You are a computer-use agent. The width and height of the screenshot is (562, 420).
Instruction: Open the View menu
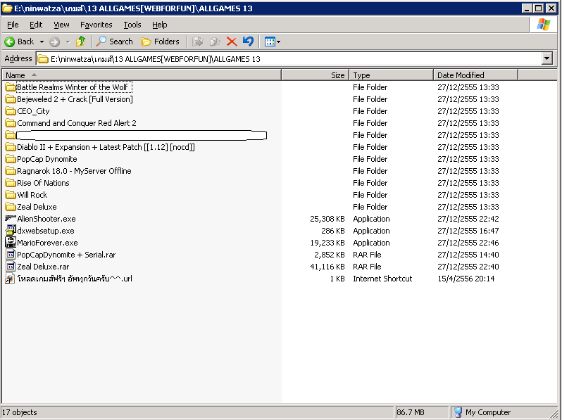pos(61,25)
